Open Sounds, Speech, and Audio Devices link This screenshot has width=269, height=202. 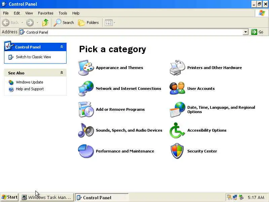pyautogui.click(x=129, y=130)
